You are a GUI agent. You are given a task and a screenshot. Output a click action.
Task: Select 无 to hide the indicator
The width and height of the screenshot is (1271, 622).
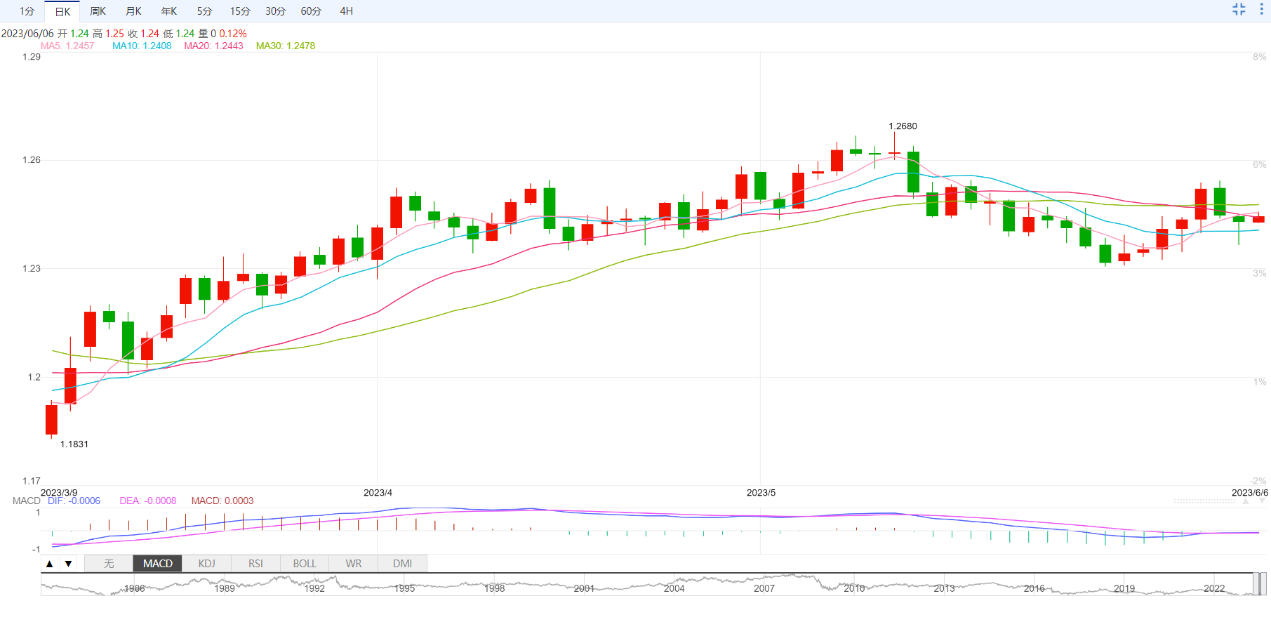tap(109, 564)
